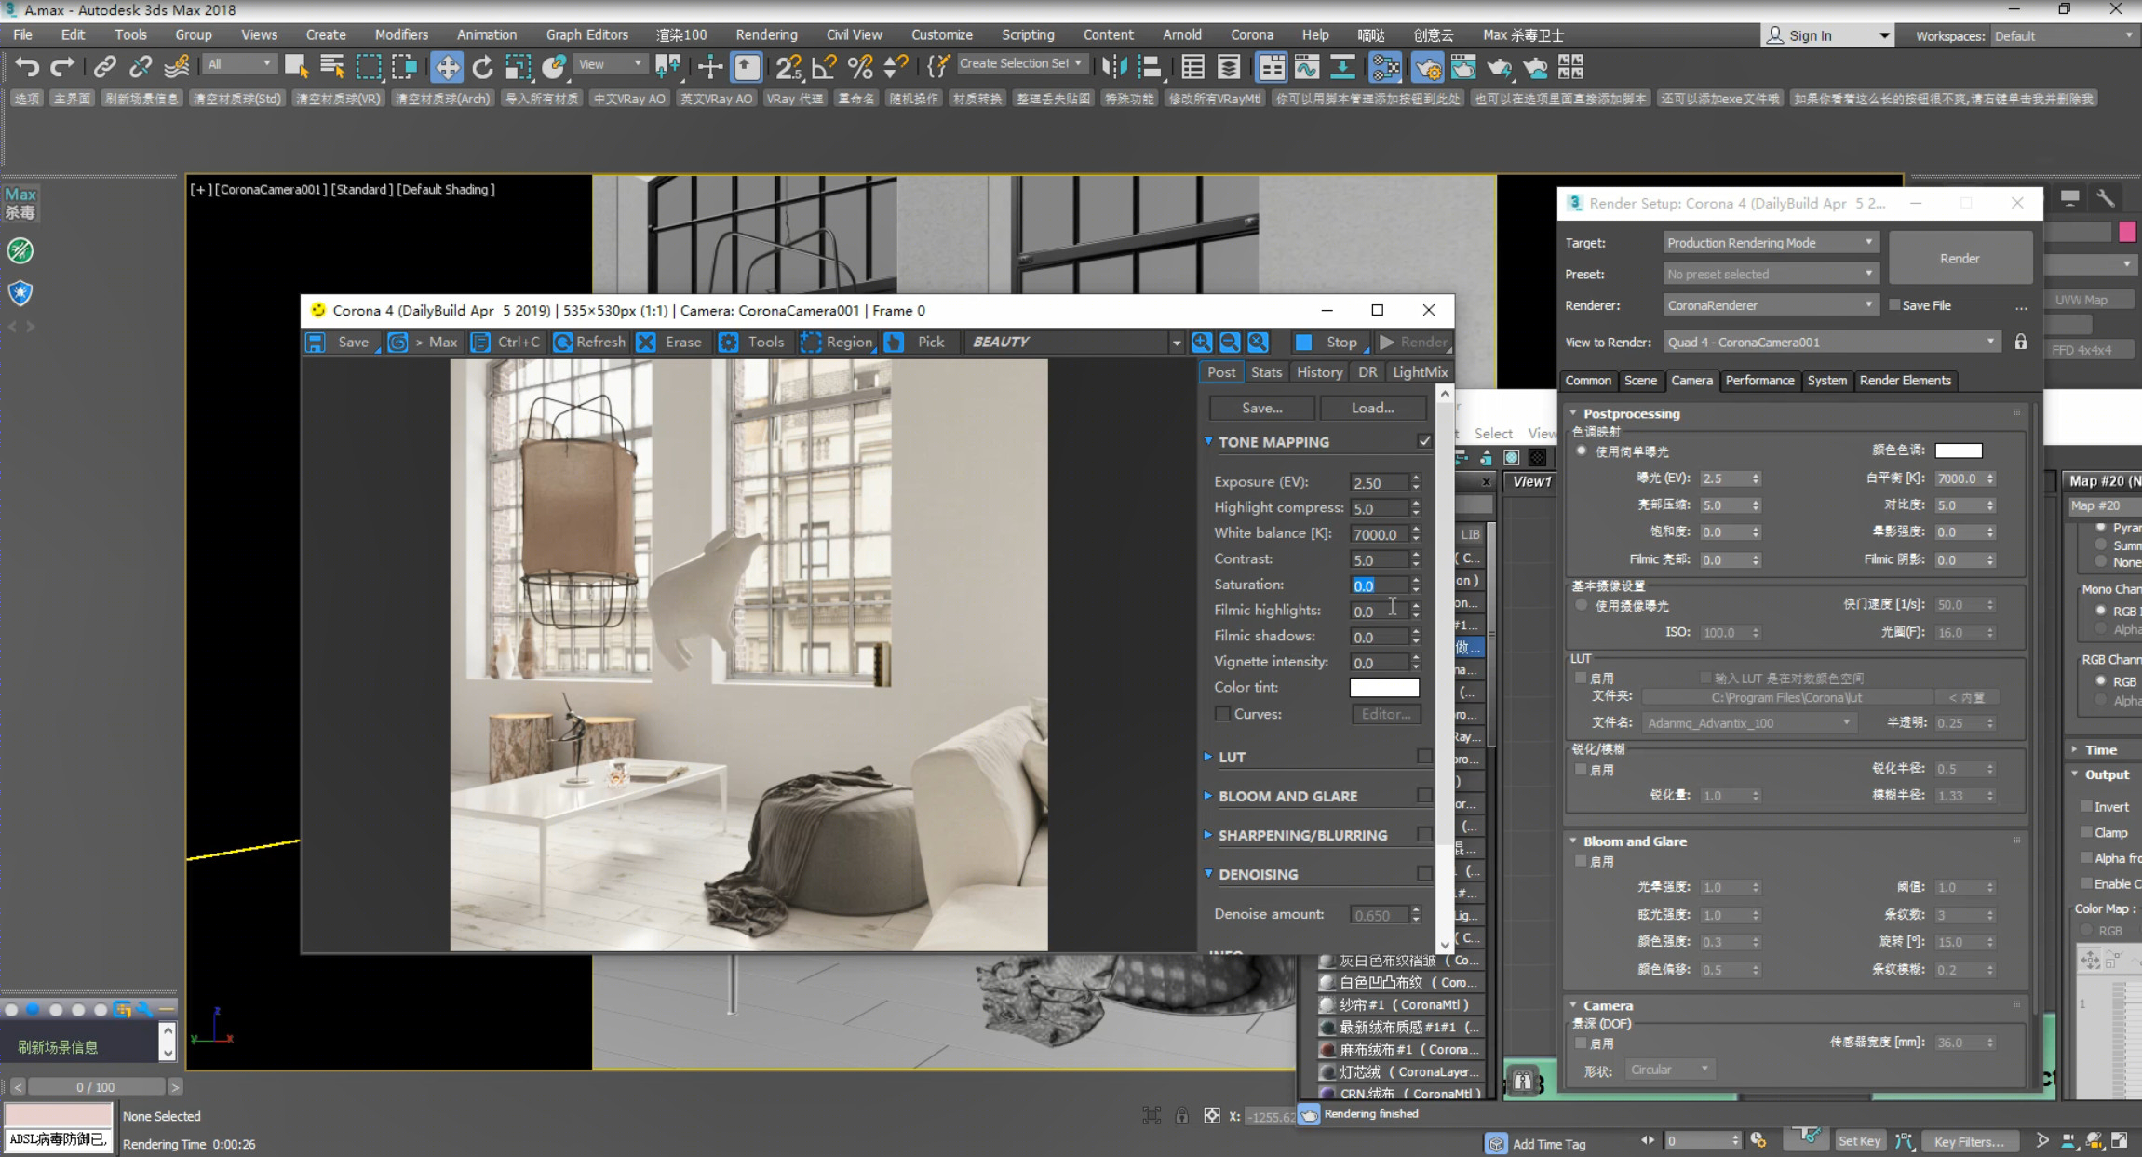Click the Color tint swatch
2142x1157 pixels.
(x=1383, y=687)
